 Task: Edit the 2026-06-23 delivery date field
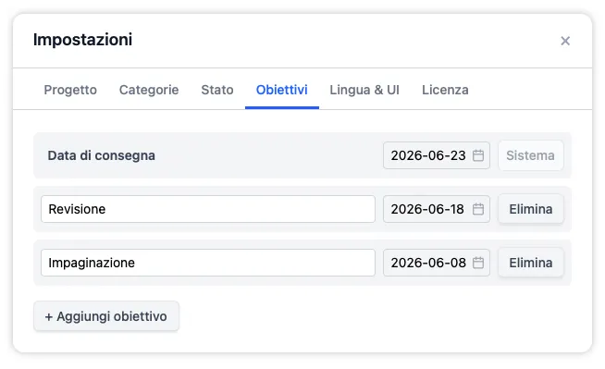point(437,155)
